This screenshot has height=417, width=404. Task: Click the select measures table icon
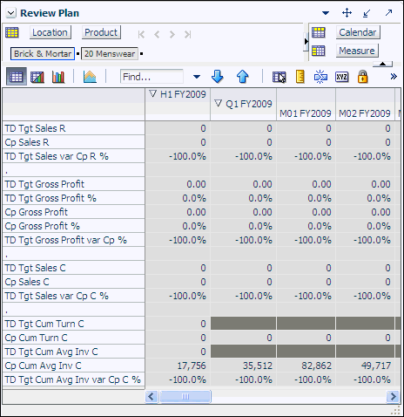tap(279, 77)
